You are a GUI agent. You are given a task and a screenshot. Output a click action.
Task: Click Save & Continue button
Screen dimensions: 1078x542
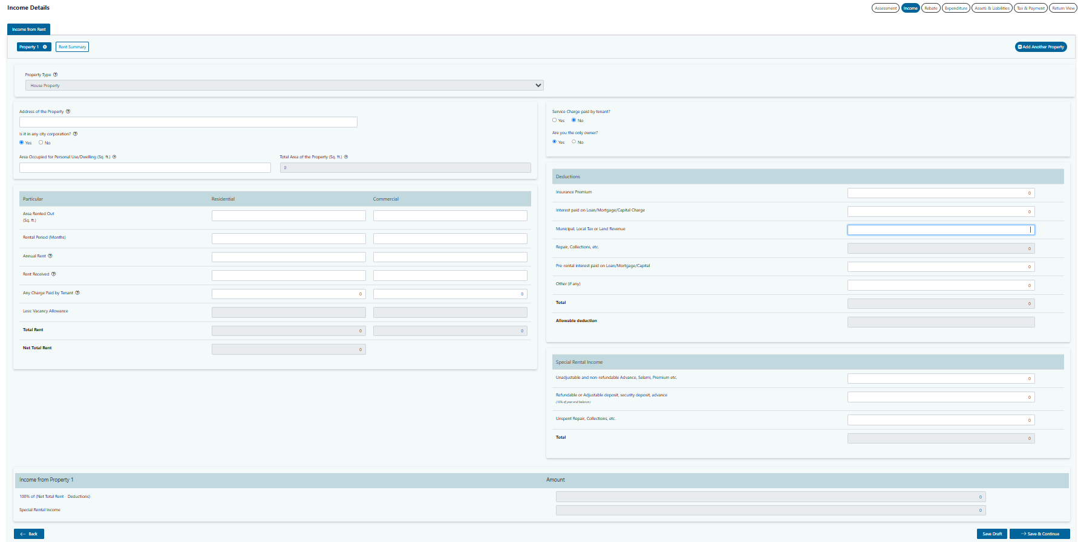click(1040, 534)
